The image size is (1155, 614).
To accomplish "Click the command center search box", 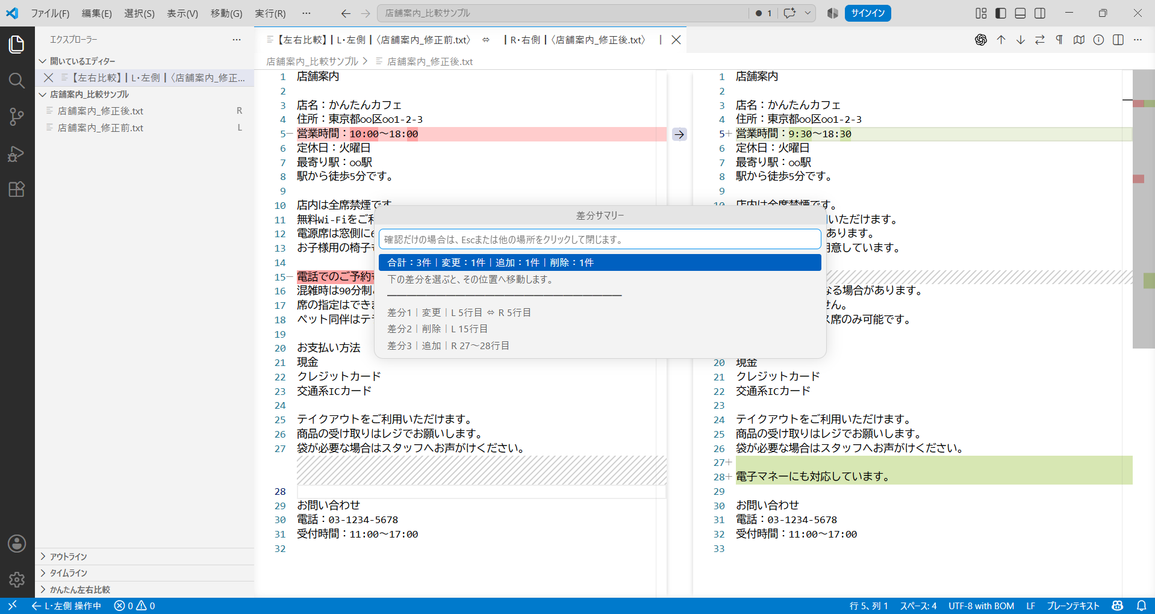I will click(562, 13).
